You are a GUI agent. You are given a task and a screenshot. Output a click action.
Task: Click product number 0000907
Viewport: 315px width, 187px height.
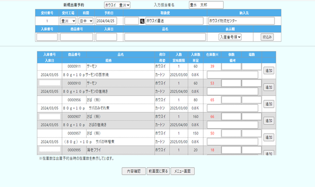click(74, 117)
